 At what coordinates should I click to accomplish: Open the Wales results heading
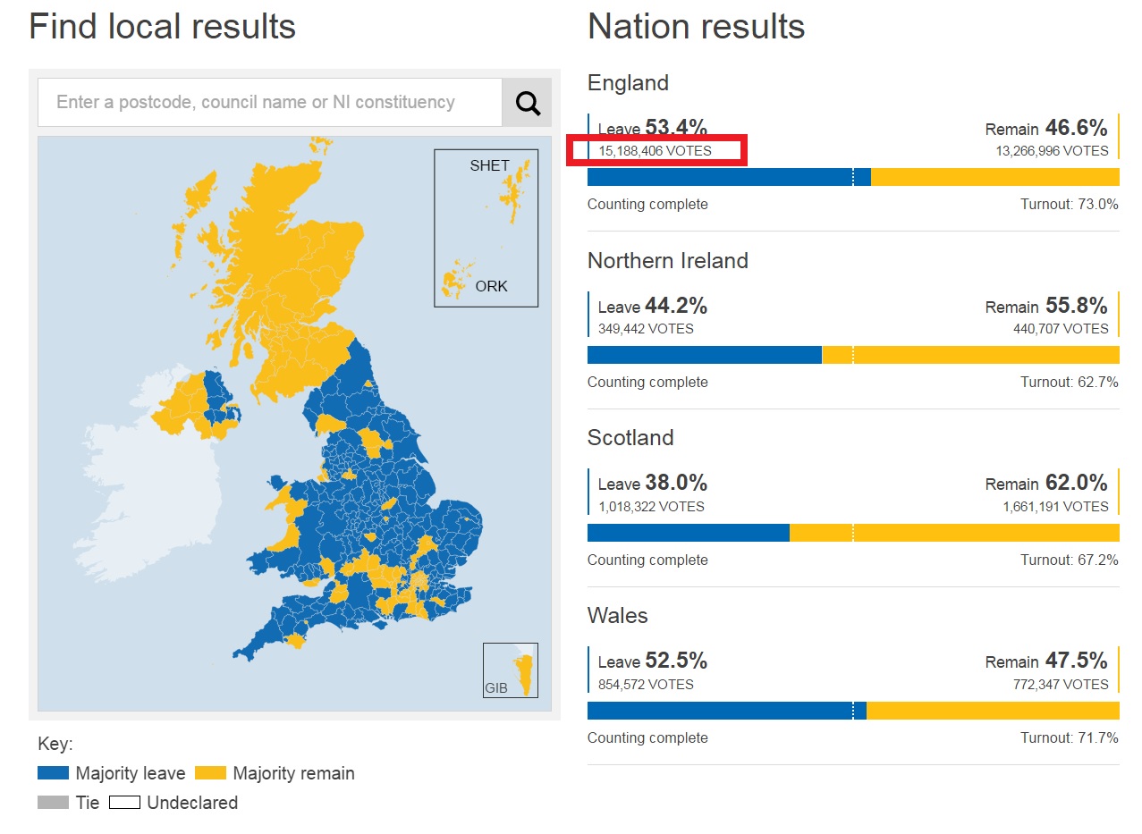[x=617, y=616]
